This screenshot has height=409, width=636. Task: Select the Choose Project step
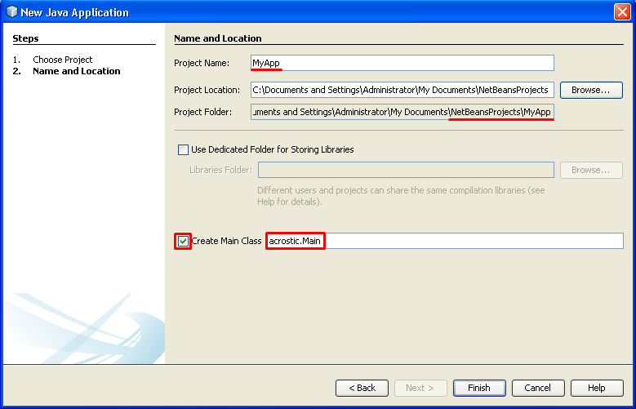pos(63,60)
